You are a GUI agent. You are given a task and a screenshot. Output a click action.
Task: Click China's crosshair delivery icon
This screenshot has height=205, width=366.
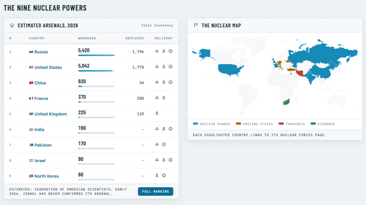coord(170,82)
